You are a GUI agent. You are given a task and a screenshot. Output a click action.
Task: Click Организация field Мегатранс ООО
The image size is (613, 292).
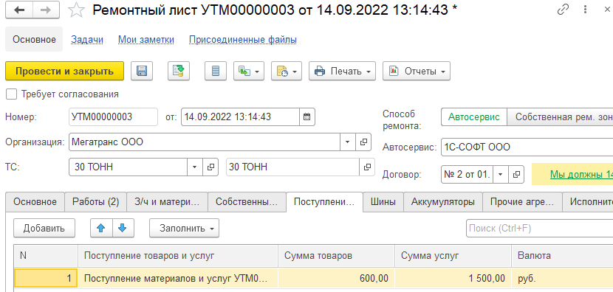[205, 142]
